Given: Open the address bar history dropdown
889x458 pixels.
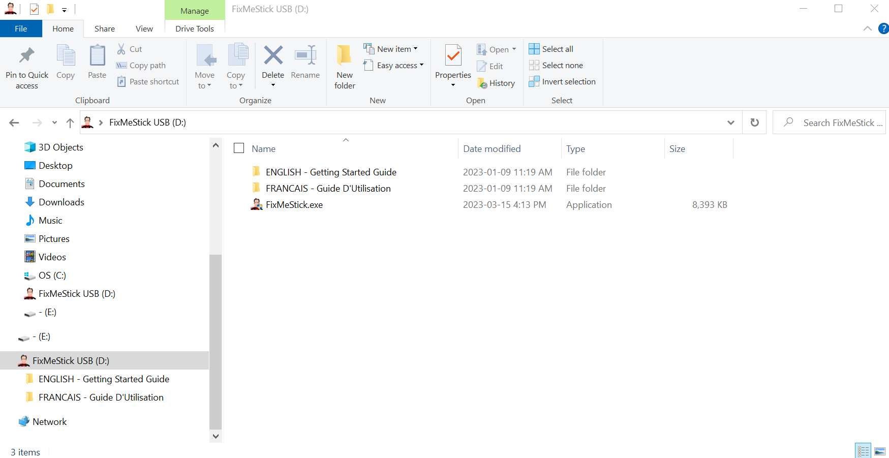Looking at the screenshot, I should pyautogui.click(x=731, y=123).
